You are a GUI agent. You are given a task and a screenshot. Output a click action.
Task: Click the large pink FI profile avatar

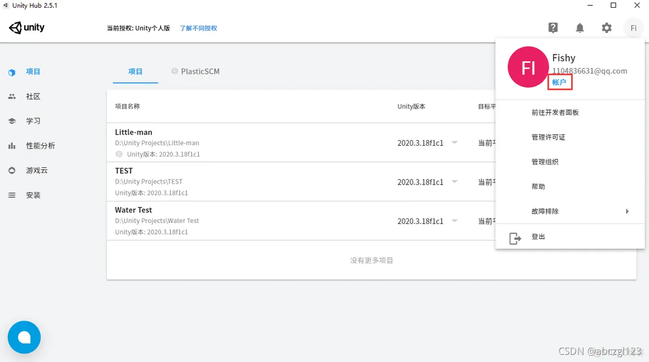point(528,67)
